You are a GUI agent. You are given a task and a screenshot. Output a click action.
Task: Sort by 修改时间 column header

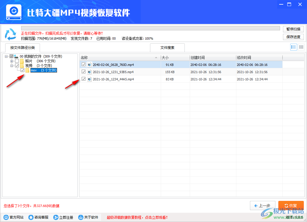[259, 58]
